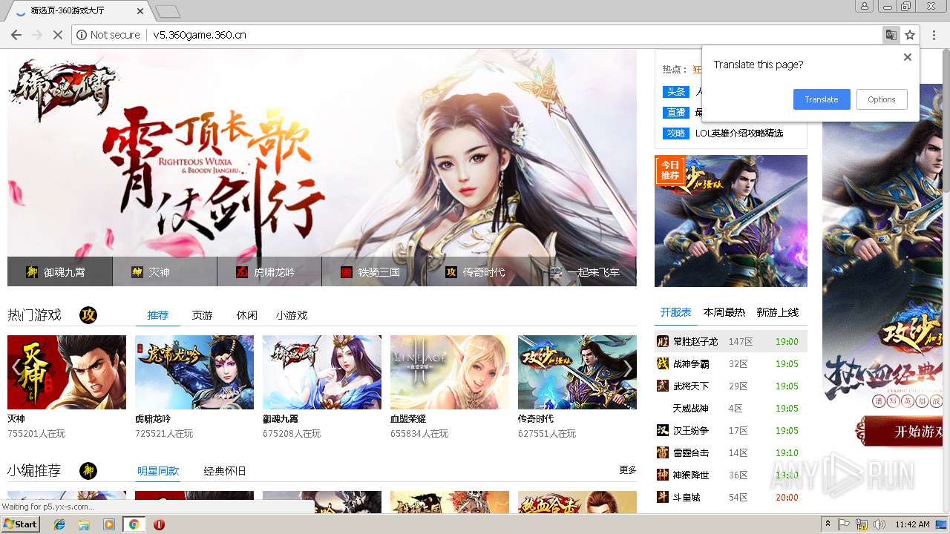Open the Windows Start menu

click(x=21, y=524)
